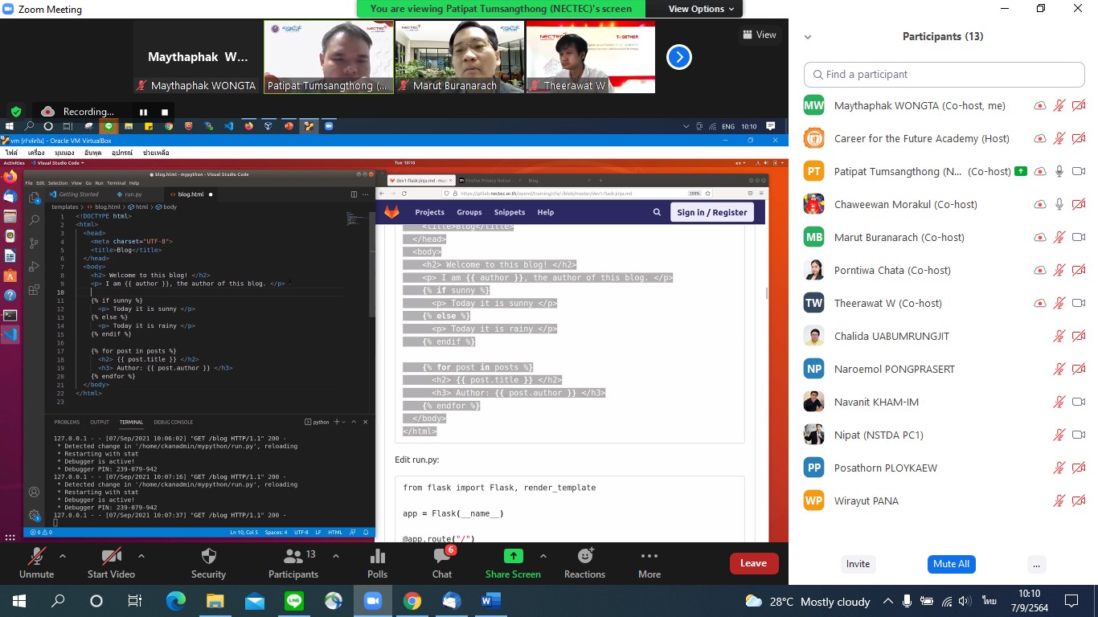Show next video thumbnails with the arrow

[679, 57]
